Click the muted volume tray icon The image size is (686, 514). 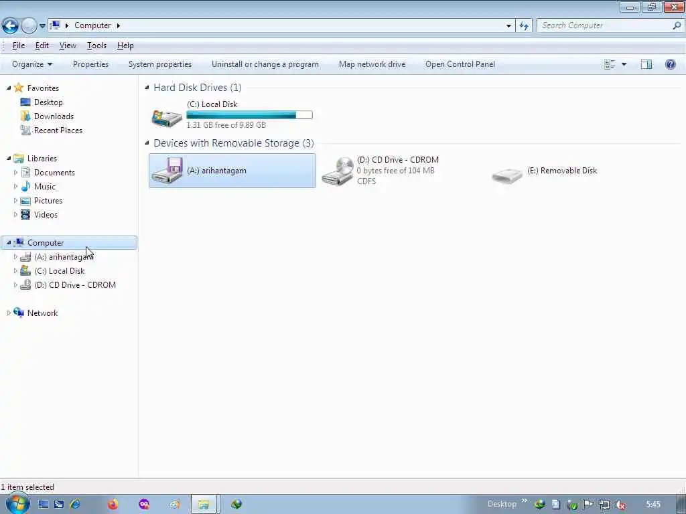pos(620,505)
